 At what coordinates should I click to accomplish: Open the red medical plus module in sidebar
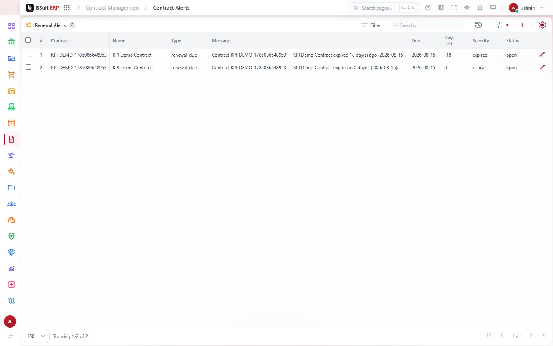tap(12, 284)
